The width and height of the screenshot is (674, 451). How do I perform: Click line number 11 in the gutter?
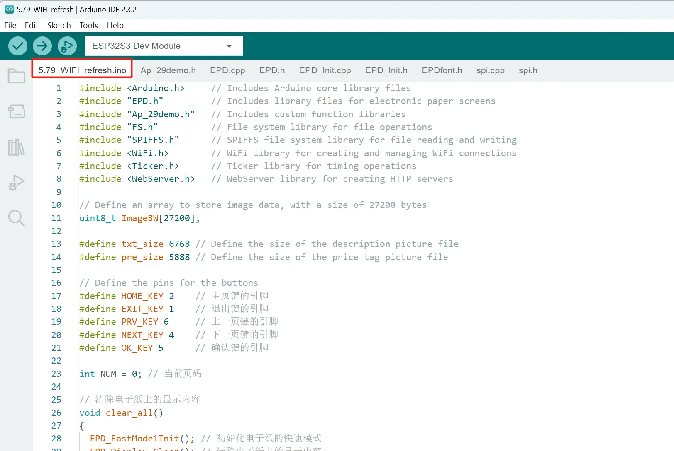[x=56, y=218]
